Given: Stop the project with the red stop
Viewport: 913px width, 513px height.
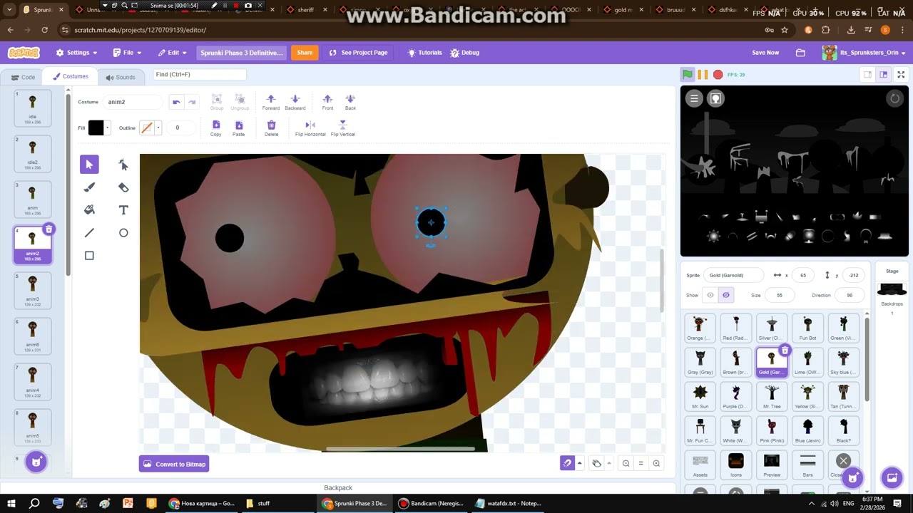Looking at the screenshot, I should tap(718, 75).
